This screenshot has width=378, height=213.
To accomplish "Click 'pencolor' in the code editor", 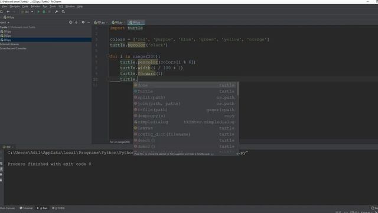I will [148, 62].
